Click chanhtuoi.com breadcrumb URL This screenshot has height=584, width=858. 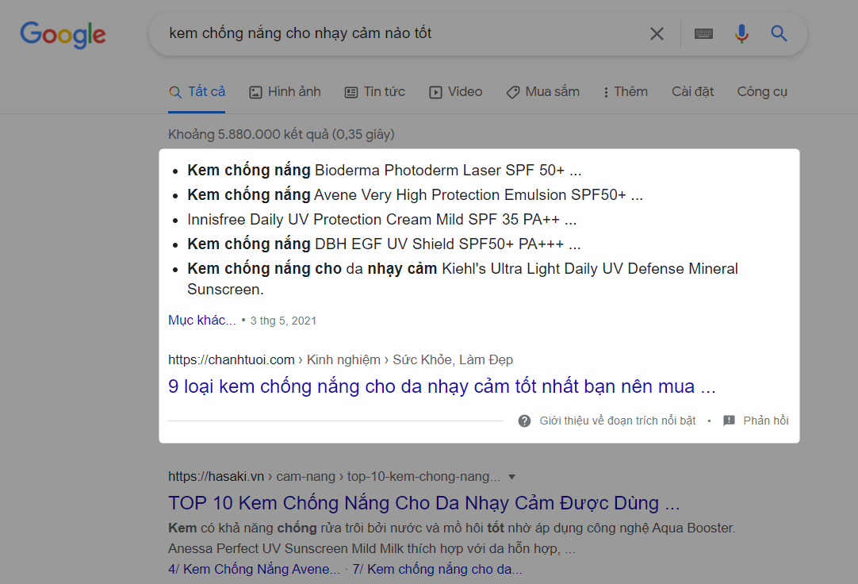[340, 359]
